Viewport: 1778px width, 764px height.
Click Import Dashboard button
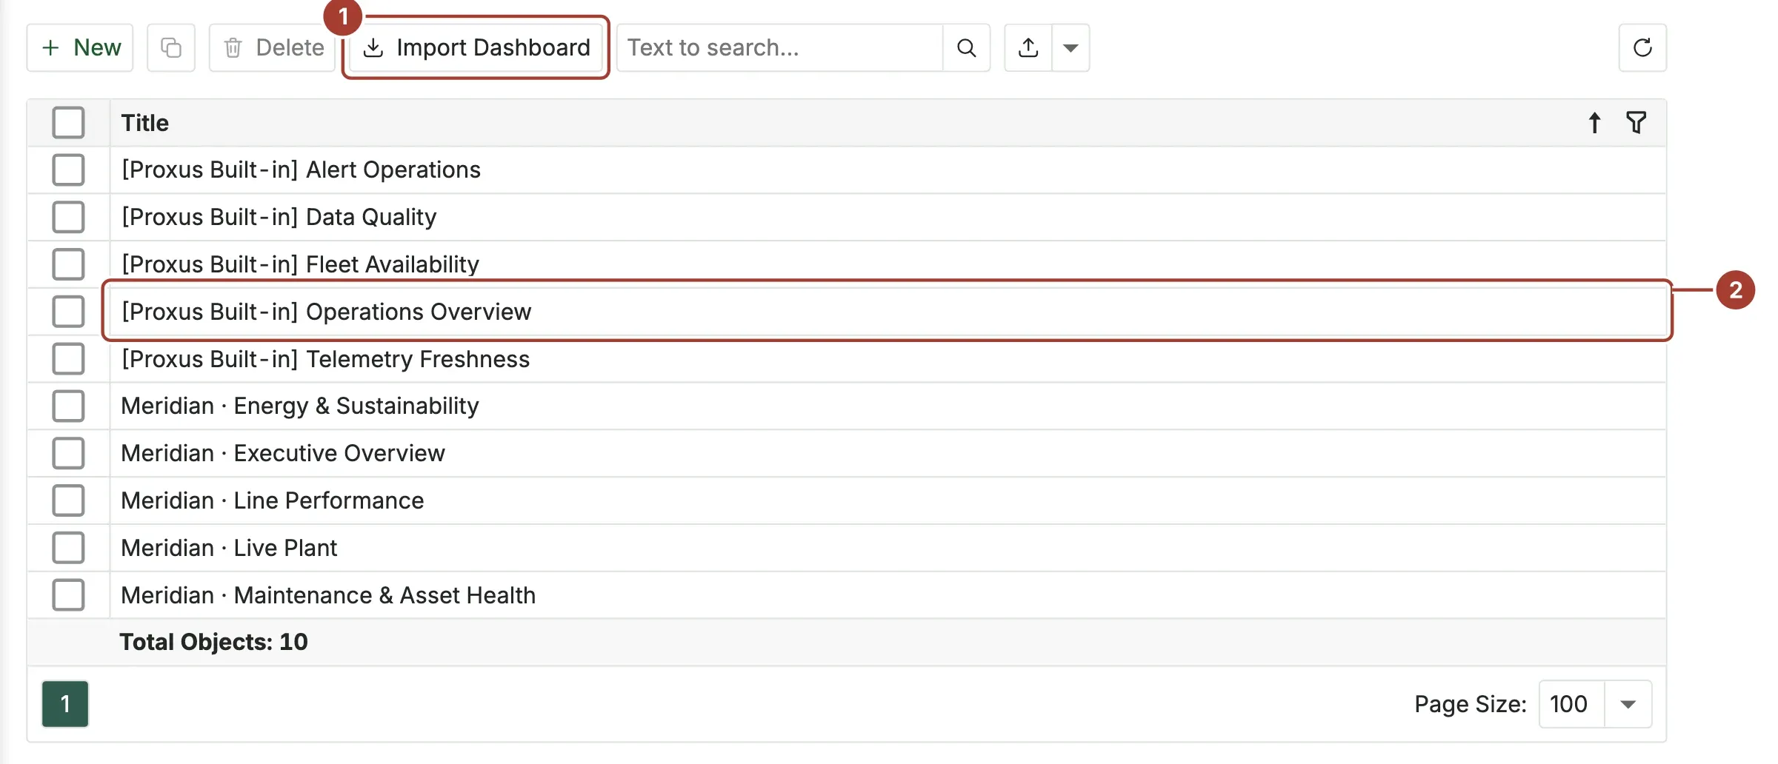476,48
